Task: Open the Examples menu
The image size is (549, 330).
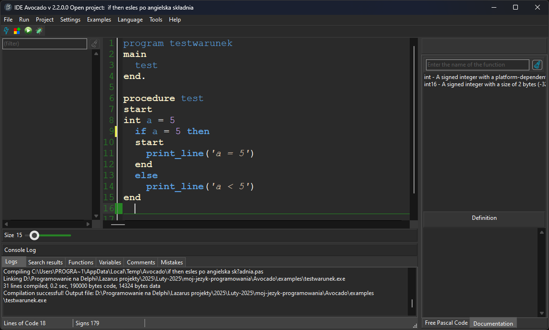Action: (99, 20)
